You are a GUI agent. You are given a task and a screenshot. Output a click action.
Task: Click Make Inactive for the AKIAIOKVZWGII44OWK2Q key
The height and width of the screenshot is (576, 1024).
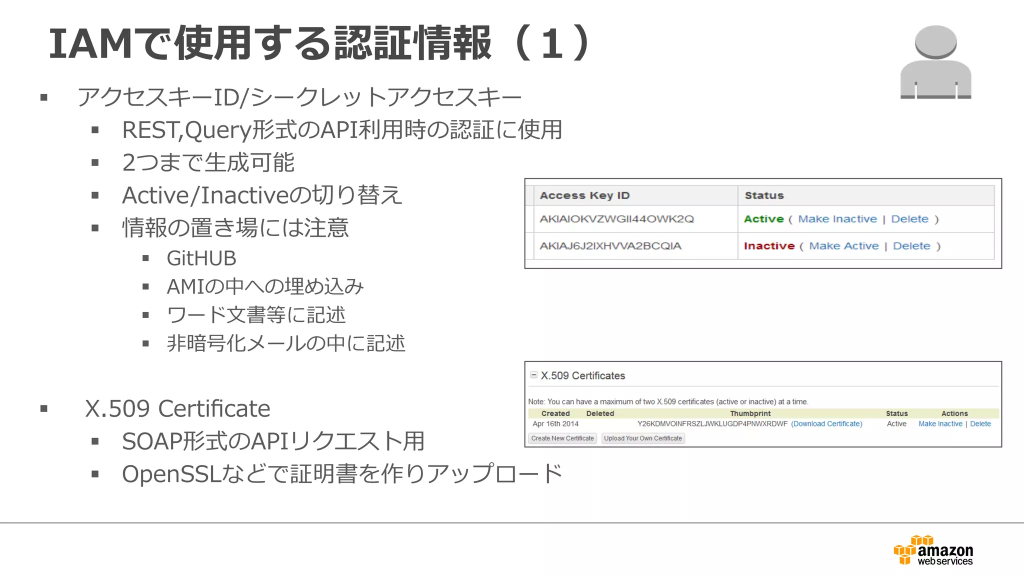[x=837, y=219]
